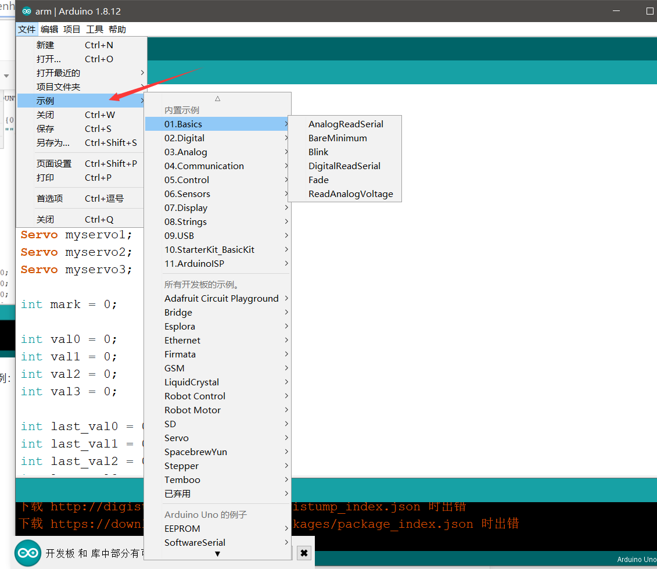Expand Ethernet library examples
This screenshot has height=569, width=657.
pos(217,340)
